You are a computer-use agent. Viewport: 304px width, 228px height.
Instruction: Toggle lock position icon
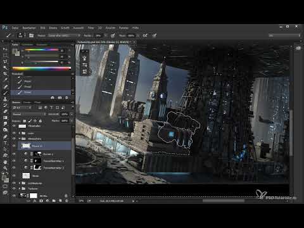pyautogui.click(x=35, y=121)
